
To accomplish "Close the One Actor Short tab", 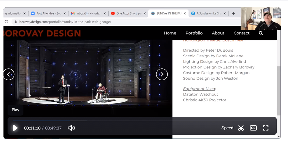I will click(x=145, y=13).
